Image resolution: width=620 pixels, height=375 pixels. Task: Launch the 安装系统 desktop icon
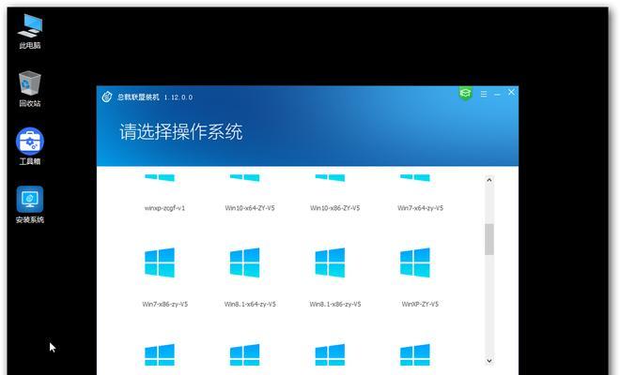(x=30, y=204)
